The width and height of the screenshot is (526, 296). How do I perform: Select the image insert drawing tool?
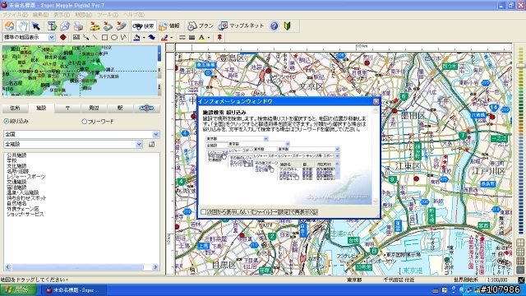[76, 37]
